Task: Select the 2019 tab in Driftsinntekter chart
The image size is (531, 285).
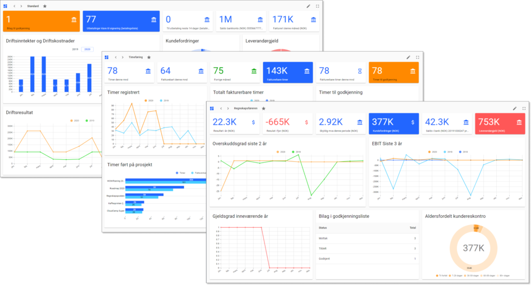Action: 75,49
